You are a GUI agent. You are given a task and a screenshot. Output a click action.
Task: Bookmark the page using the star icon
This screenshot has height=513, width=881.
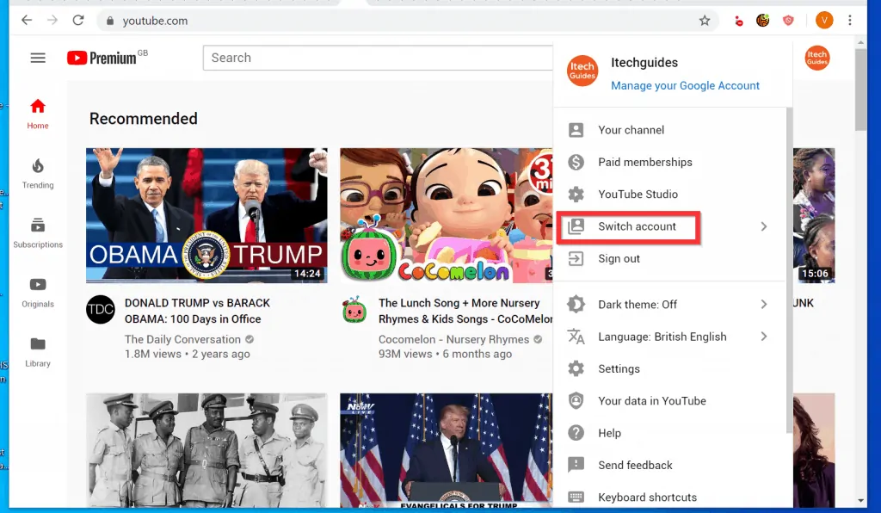point(705,20)
